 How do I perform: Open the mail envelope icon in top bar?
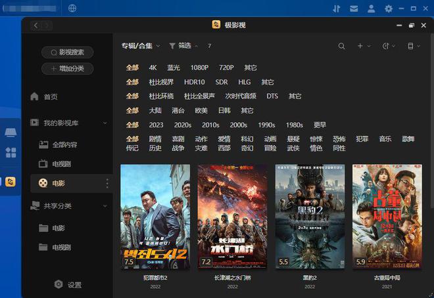pyautogui.click(x=354, y=9)
